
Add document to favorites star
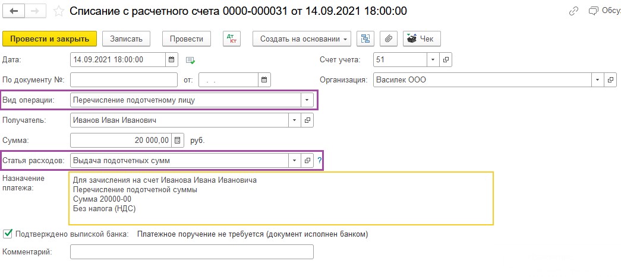(59, 11)
